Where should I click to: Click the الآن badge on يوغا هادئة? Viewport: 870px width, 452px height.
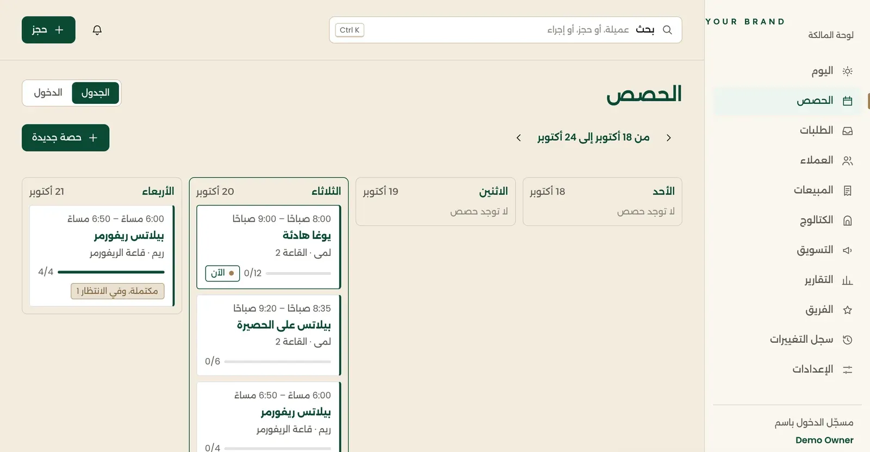[x=222, y=273]
